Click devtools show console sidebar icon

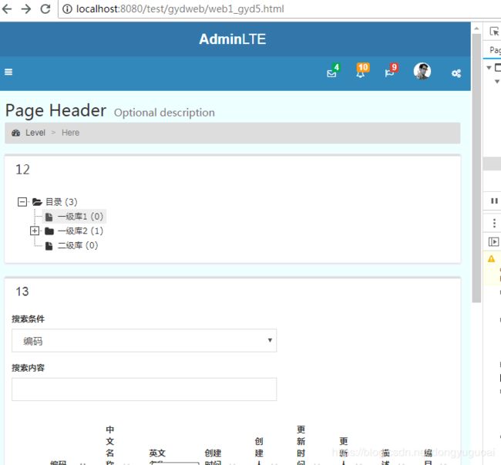493,241
